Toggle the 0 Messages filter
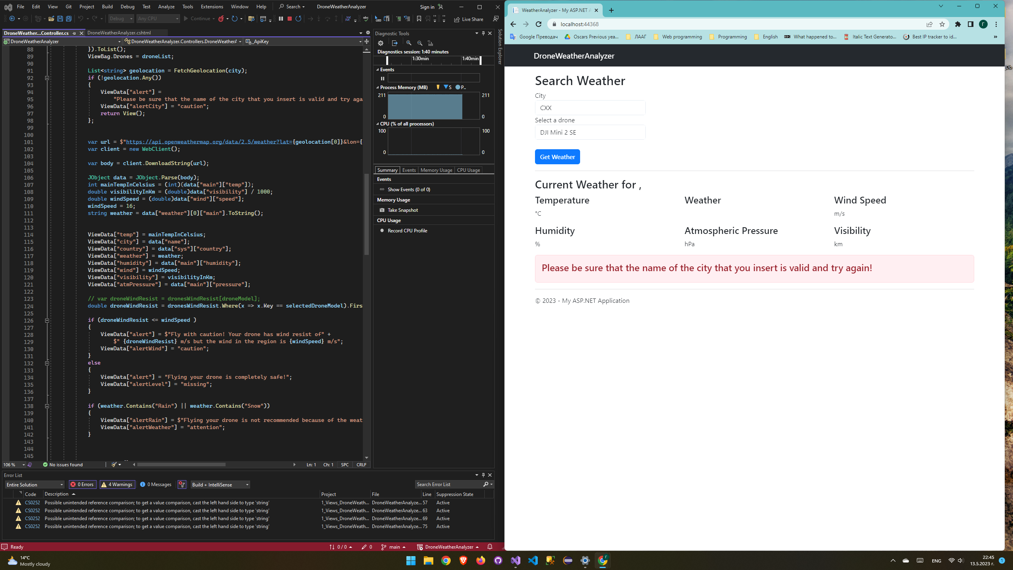 tap(156, 484)
